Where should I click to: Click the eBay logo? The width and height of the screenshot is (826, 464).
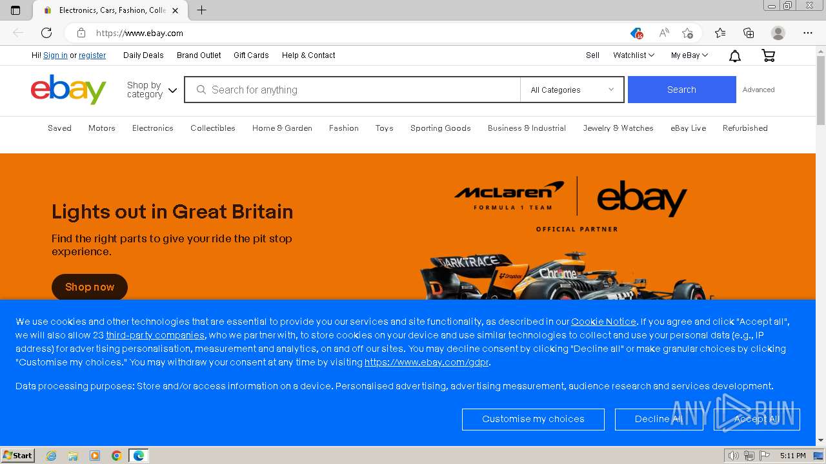[x=68, y=90]
